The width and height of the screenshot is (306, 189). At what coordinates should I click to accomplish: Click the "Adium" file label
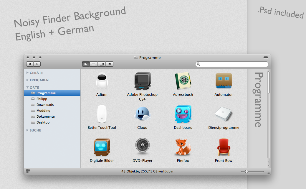[x=102, y=94]
